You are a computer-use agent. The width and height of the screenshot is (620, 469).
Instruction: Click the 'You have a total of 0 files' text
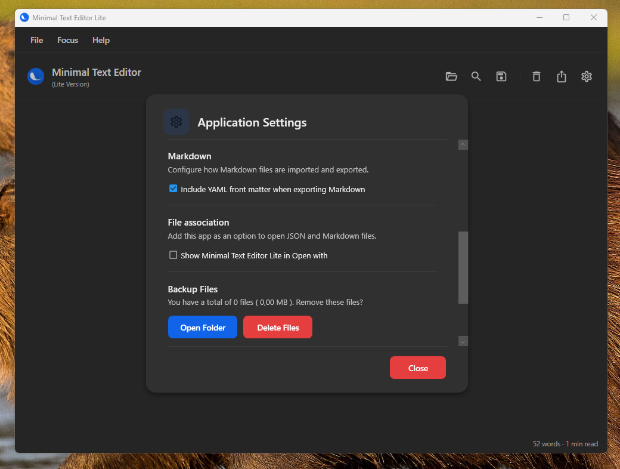click(x=265, y=302)
